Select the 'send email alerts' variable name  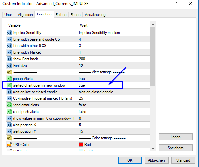(26, 105)
